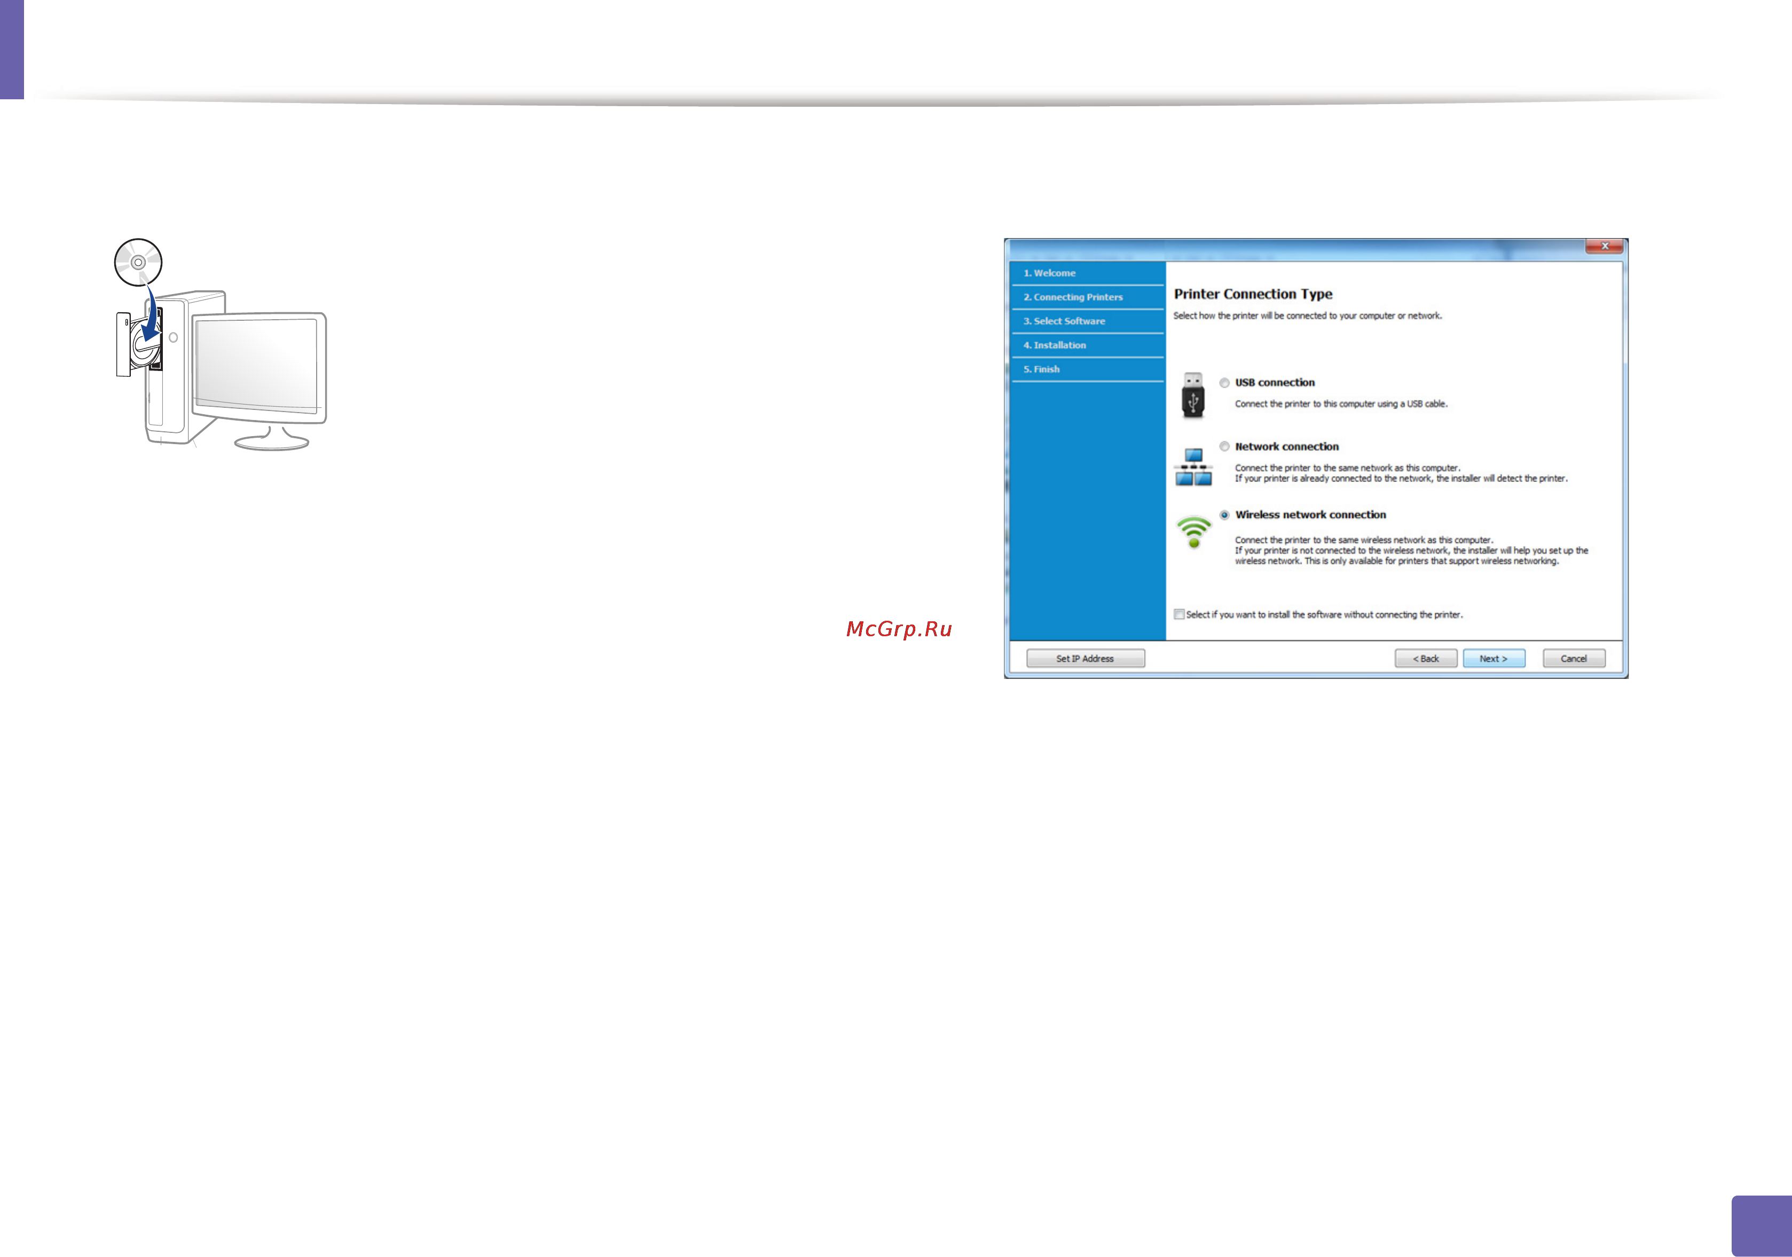Viewport: 1792px width, 1257px height.
Task: Click the green Wi-Fi signal icon
Action: 1193,532
